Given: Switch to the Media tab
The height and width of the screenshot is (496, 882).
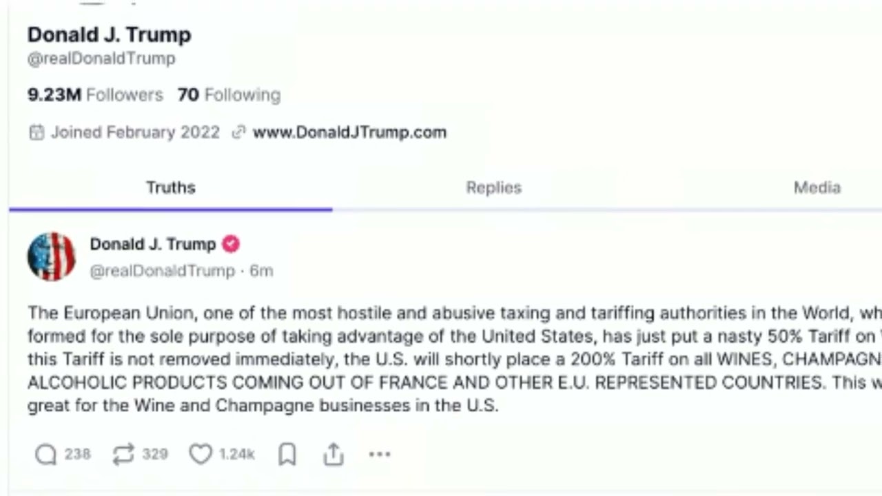Looking at the screenshot, I should click(817, 187).
